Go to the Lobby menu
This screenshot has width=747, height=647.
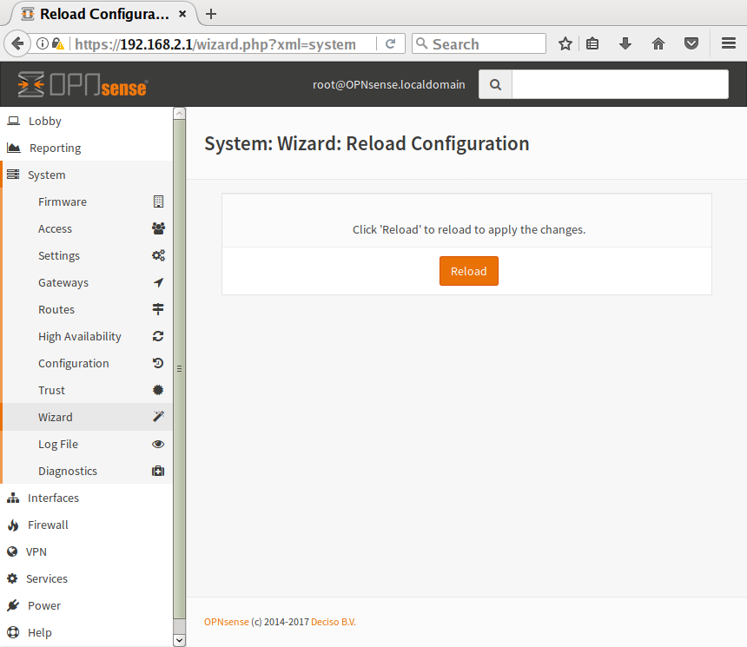click(45, 121)
